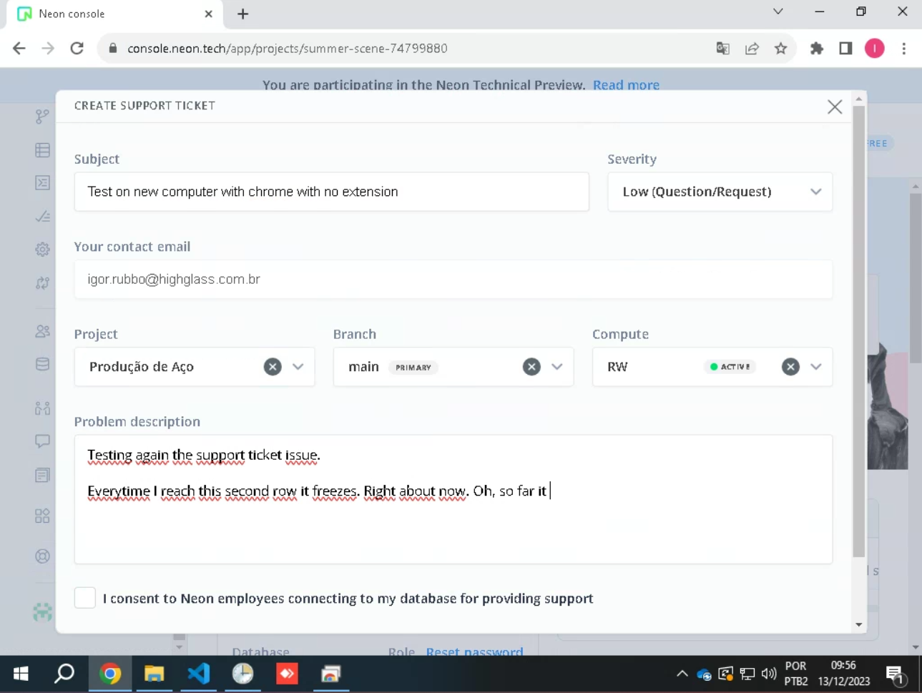Clear the selected project Produção de Aço
The height and width of the screenshot is (693, 922).
tap(273, 367)
